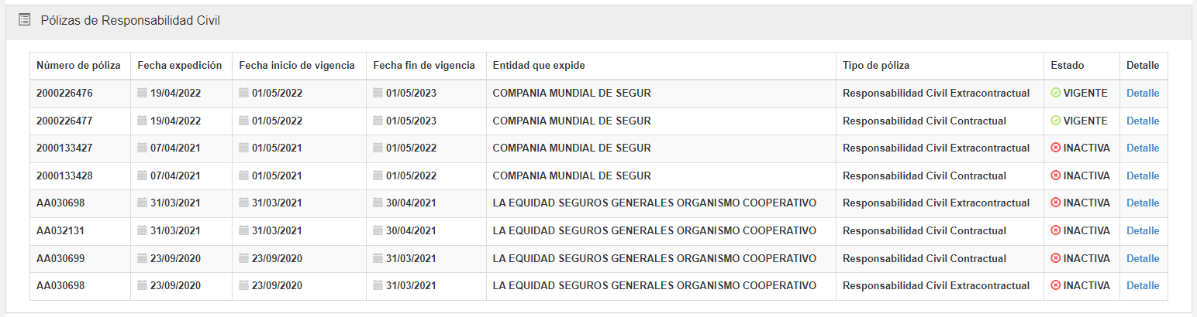Open Detalle link for policy 2000226476
The image size is (1197, 317).
tap(1143, 94)
